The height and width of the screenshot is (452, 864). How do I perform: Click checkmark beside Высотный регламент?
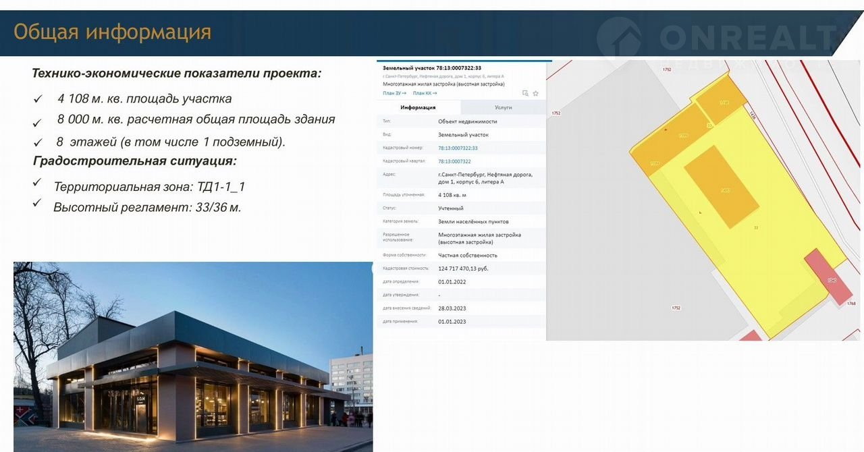[x=36, y=203]
